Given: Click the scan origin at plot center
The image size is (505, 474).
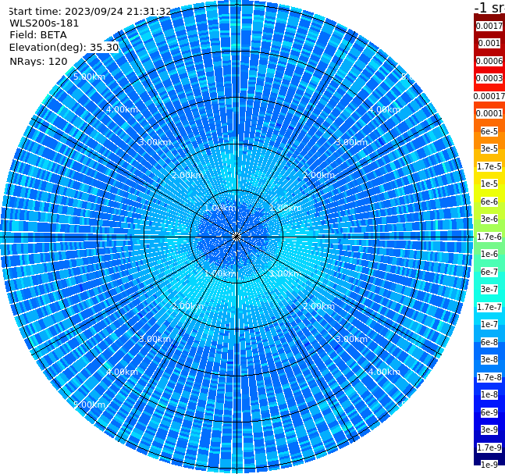Looking at the screenshot, I should 236,237.
